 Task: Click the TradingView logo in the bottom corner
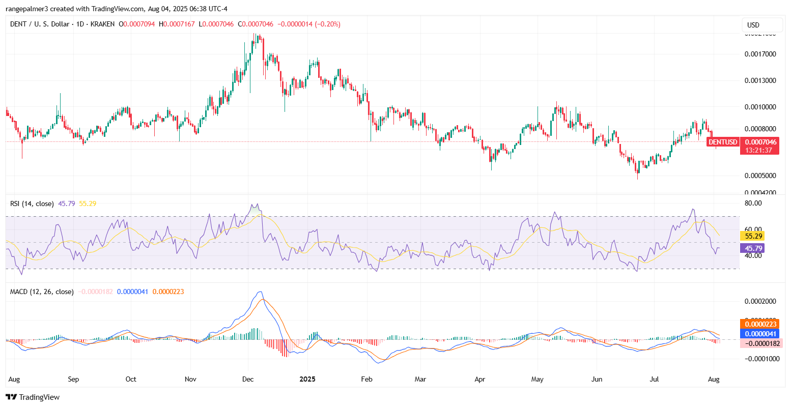[x=33, y=397]
